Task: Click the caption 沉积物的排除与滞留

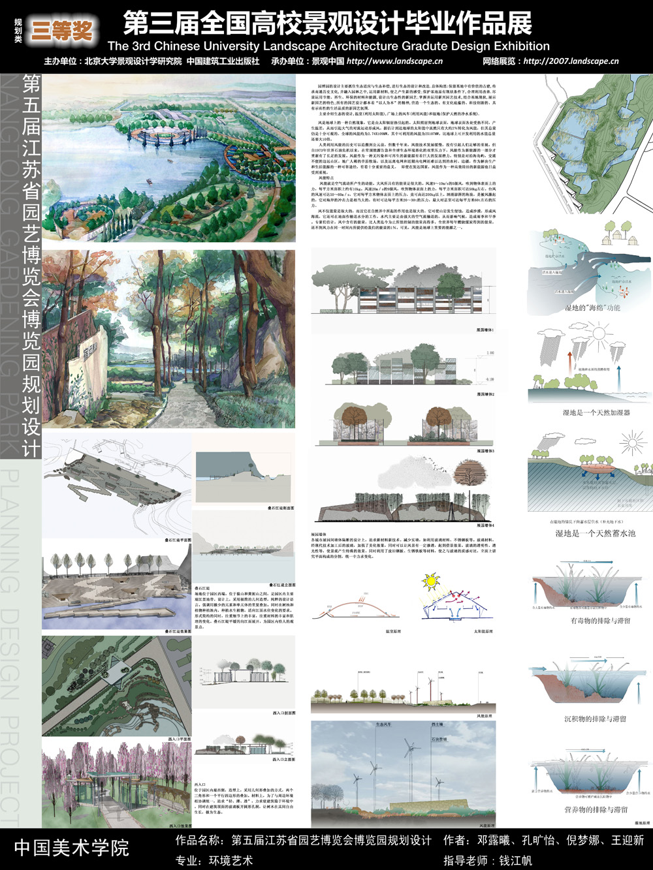Action: click(x=595, y=719)
